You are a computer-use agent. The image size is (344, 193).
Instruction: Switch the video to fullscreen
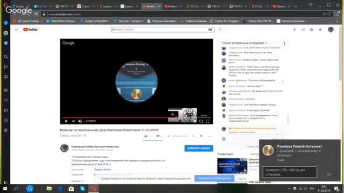pos(207,121)
